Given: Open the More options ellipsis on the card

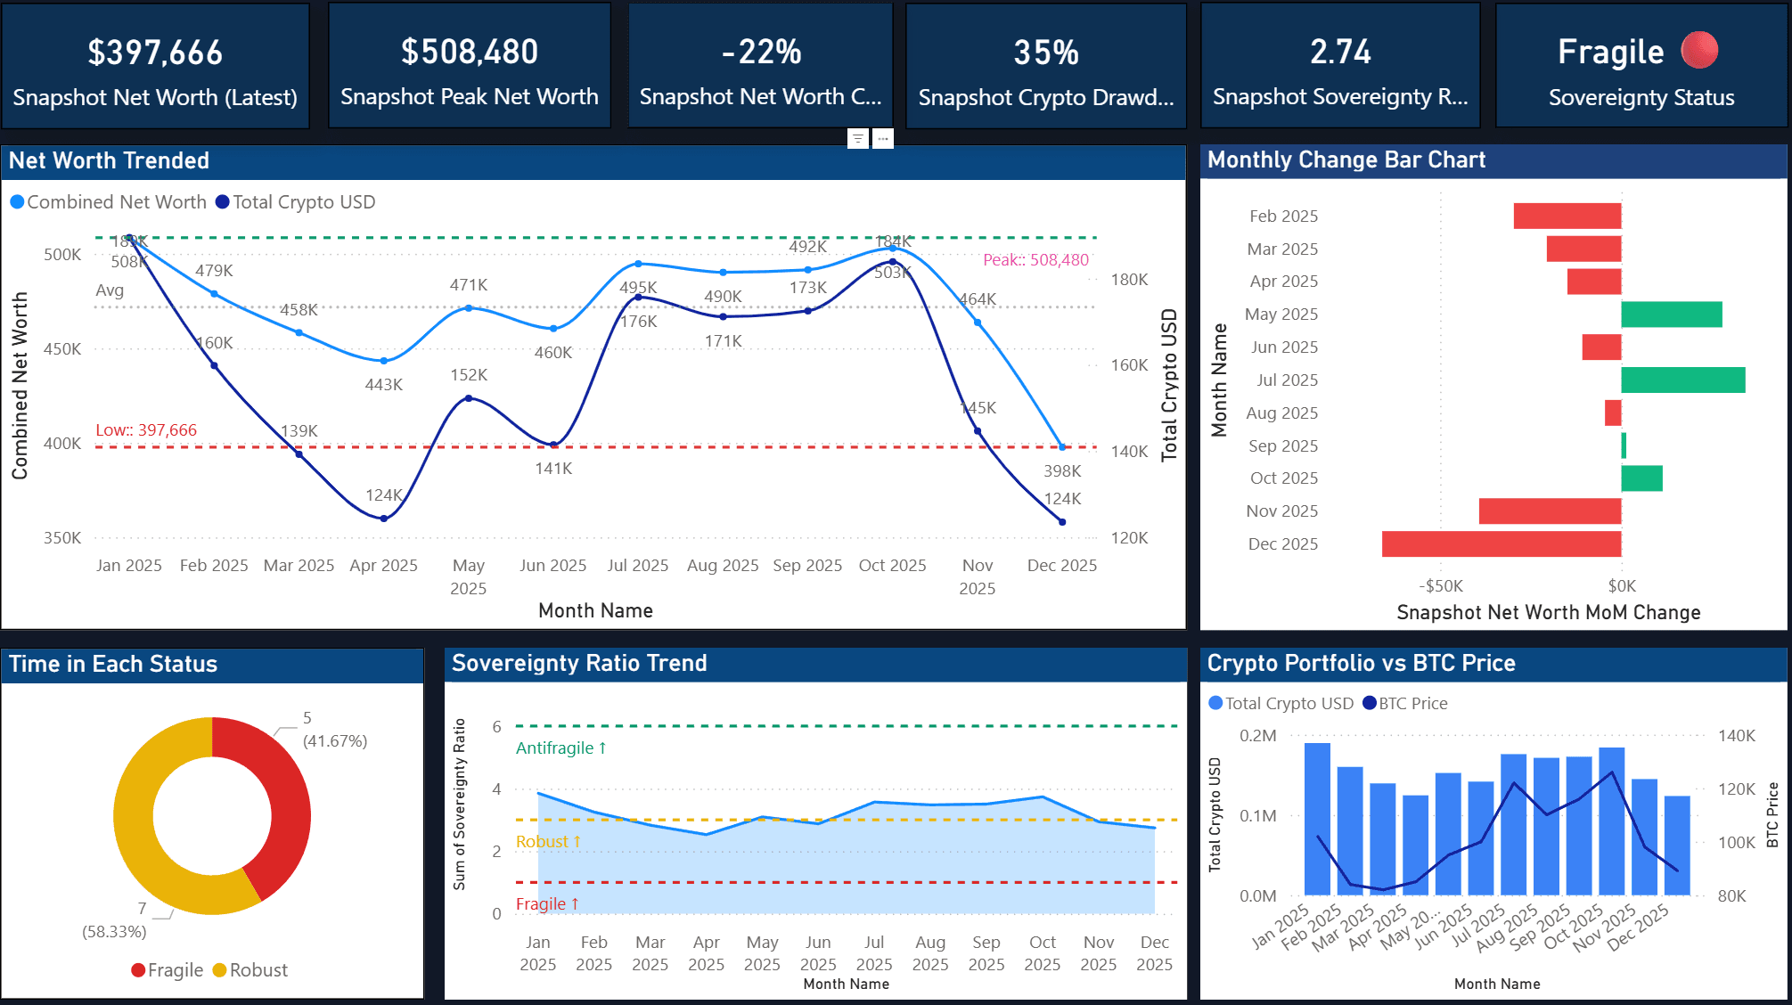Looking at the screenshot, I should pyautogui.click(x=881, y=139).
